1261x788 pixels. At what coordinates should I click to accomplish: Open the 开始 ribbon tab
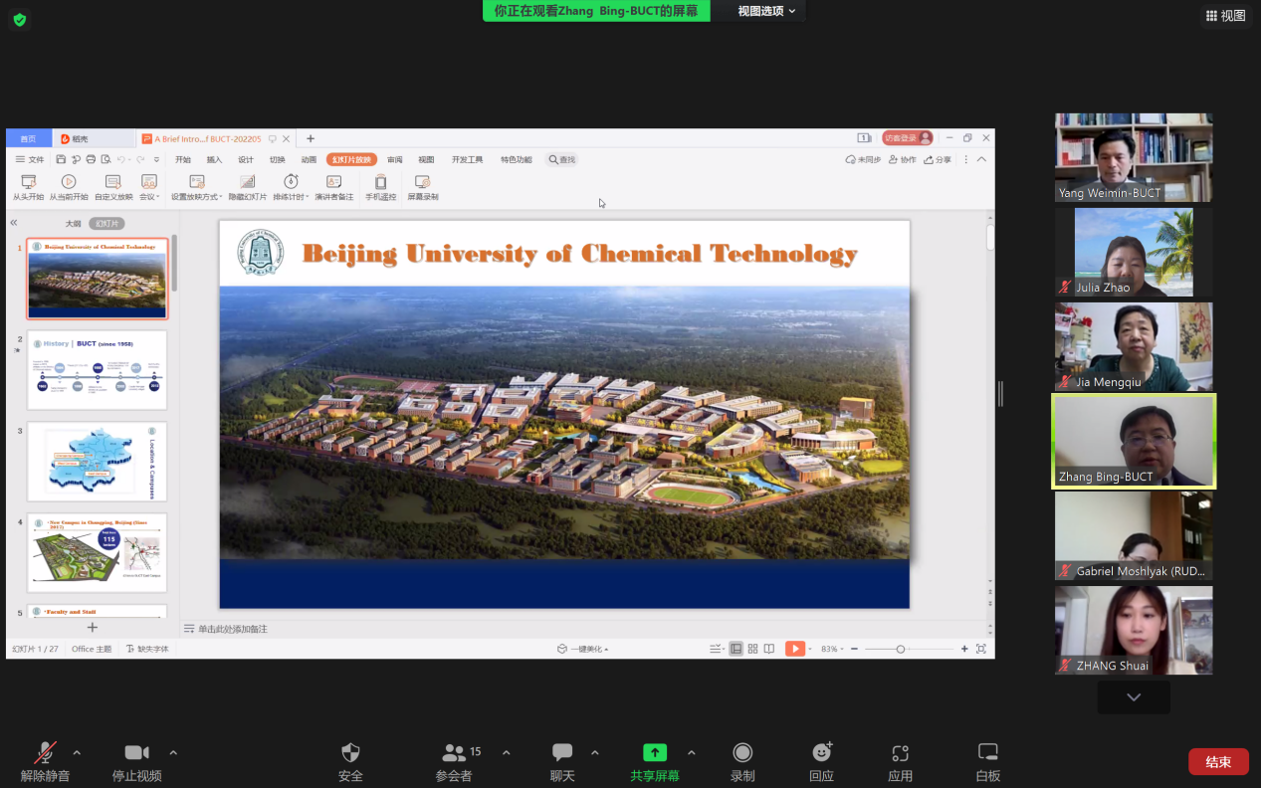tap(183, 159)
